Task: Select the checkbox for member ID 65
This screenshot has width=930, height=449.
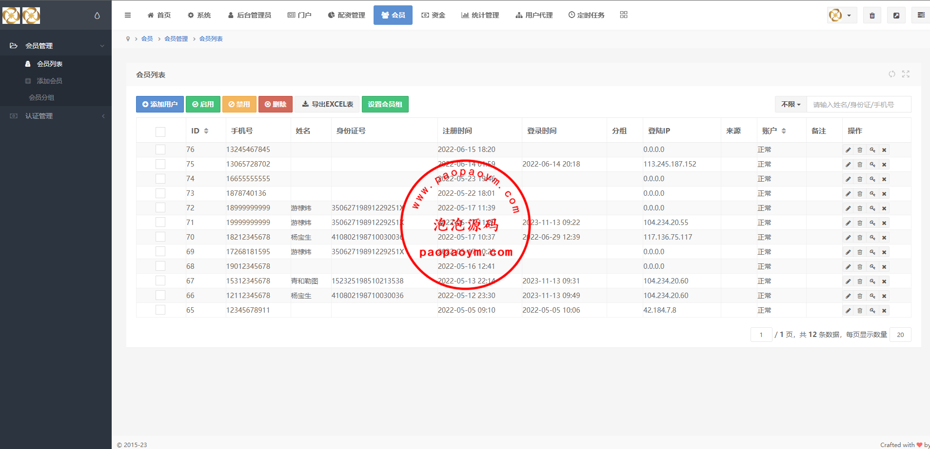Action: click(160, 310)
